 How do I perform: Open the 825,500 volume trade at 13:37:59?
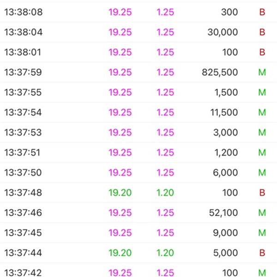[x=138, y=72]
